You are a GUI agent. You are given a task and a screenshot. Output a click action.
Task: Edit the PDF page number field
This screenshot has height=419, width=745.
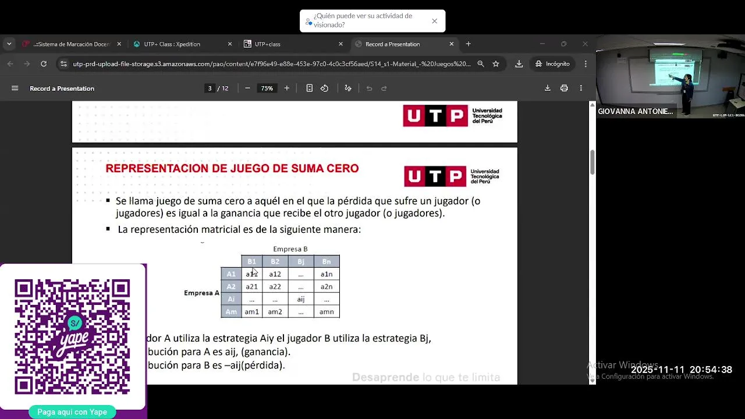coord(210,88)
